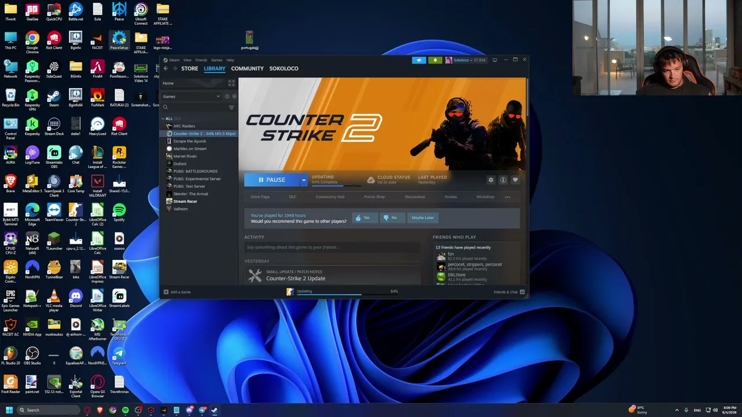Click the Spotify taskbar icon
Screen dimensions: 742x417
125,410
